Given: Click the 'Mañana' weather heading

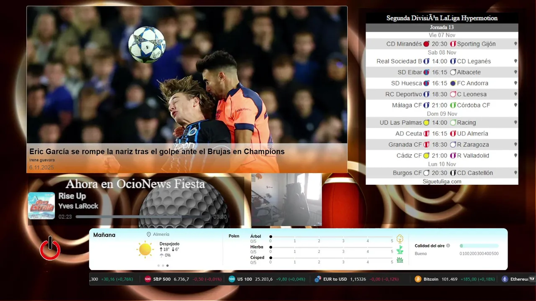Looking at the screenshot, I should pos(104,235).
